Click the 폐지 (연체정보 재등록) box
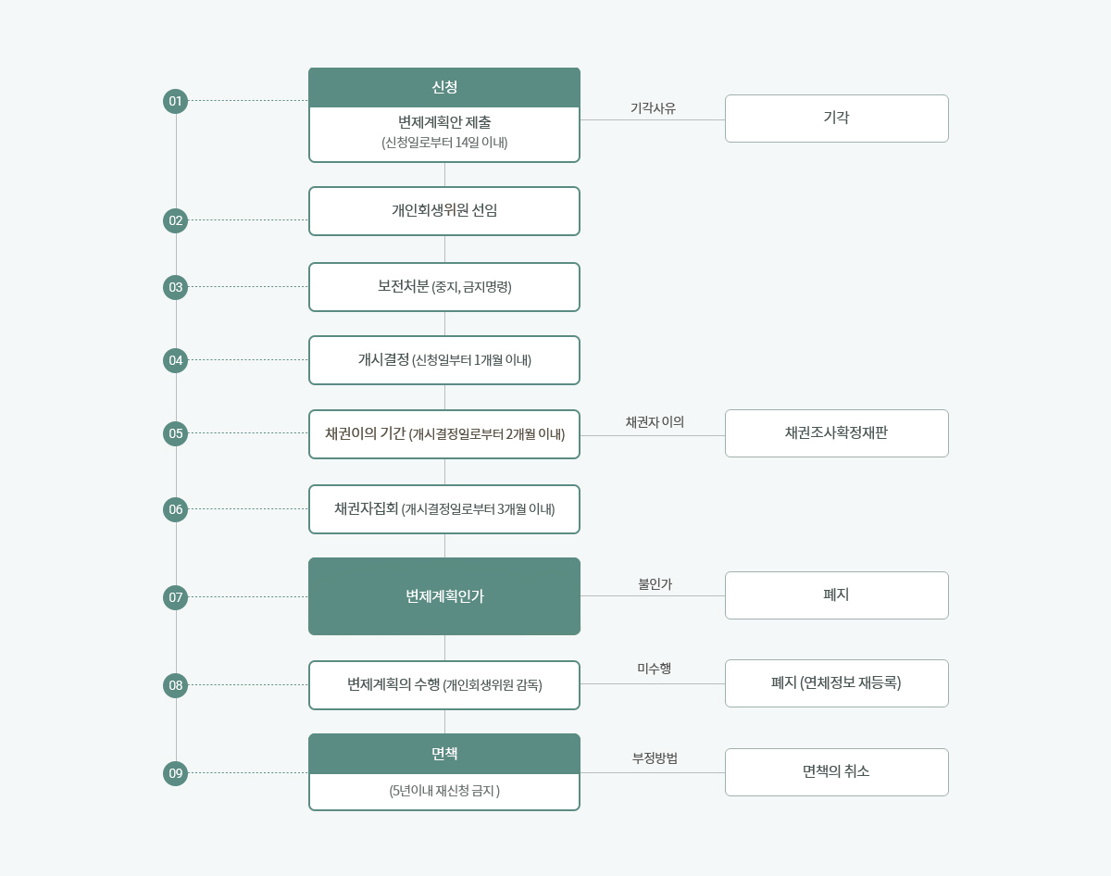 click(836, 683)
